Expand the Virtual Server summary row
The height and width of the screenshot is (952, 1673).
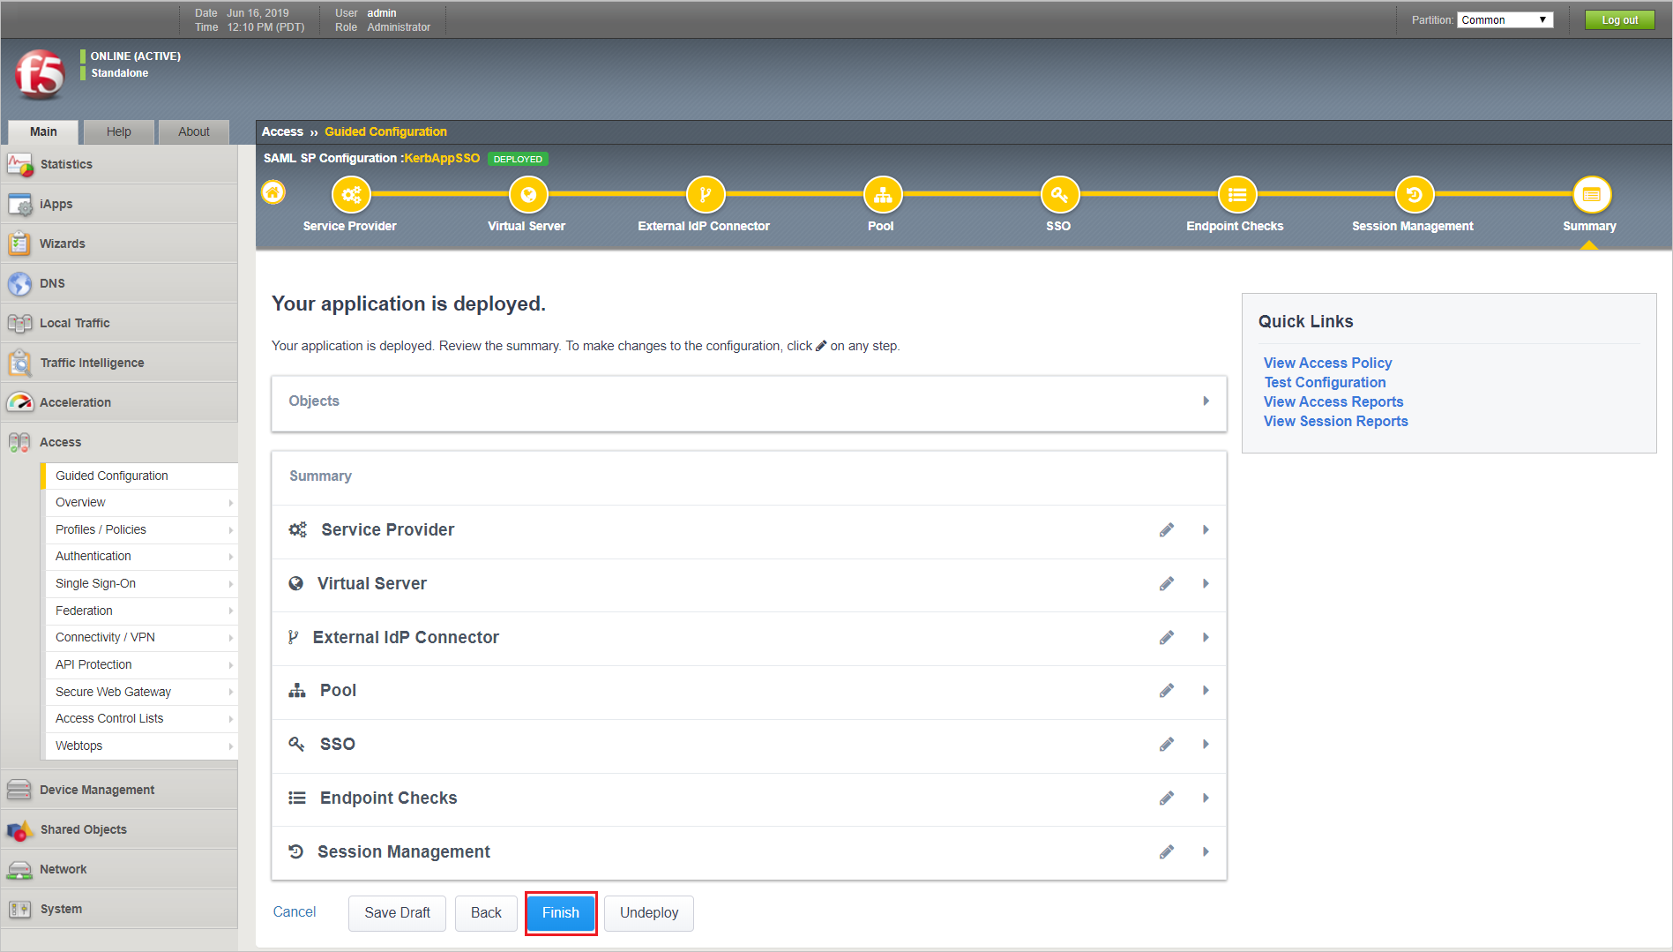1206,584
